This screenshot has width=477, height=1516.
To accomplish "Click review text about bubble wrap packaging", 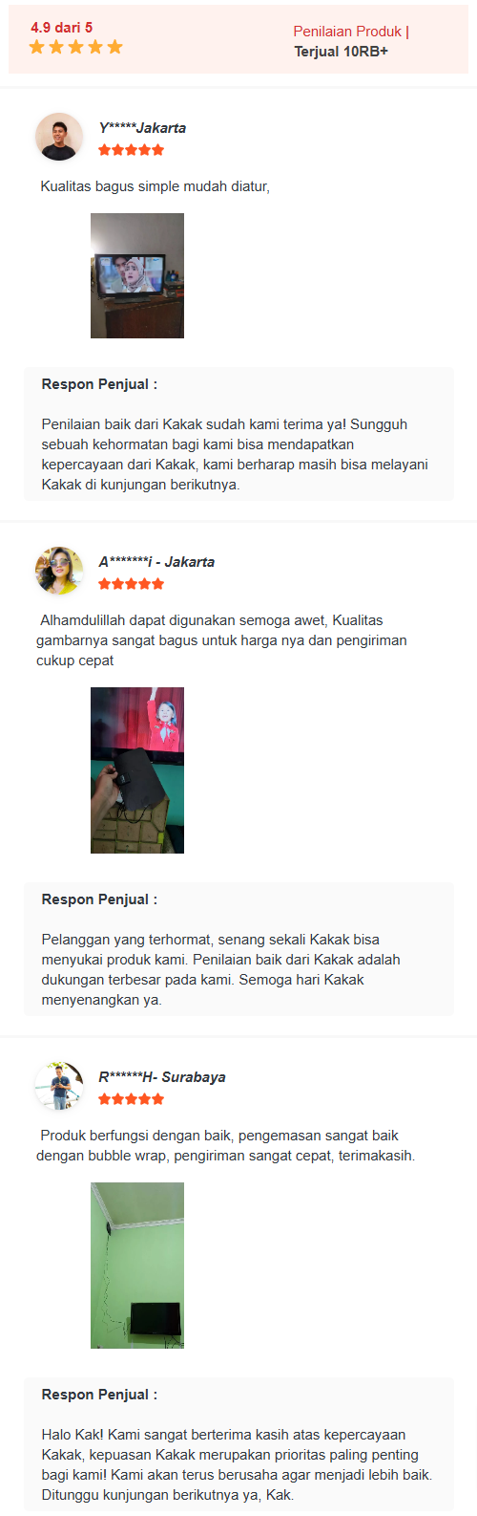I will 226,1145.
